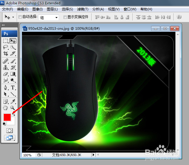This screenshot has height=165, width=189.
Task: Select the Blur tool
Action: (5, 80)
